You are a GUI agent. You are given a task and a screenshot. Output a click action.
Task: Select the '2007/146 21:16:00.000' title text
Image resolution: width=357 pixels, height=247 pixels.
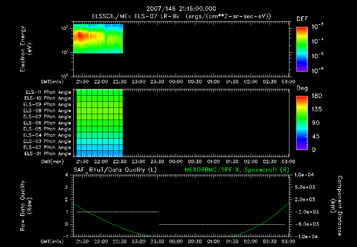pyautogui.click(x=181, y=9)
